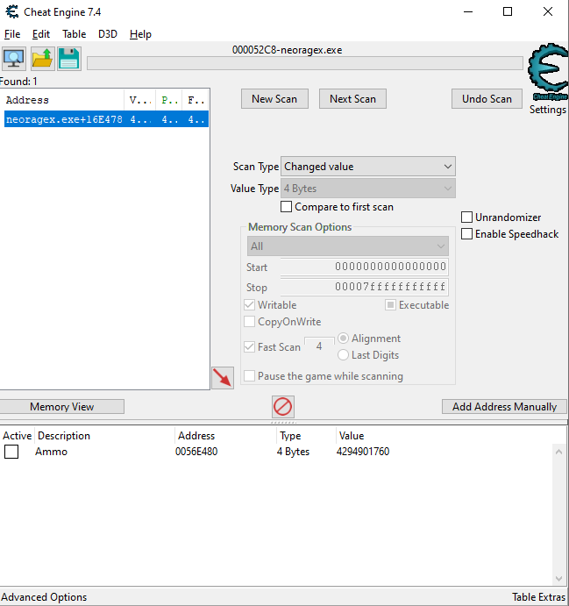This screenshot has width=569, height=606.
Task: Click the 0056E480 address cell
Action: pos(196,452)
